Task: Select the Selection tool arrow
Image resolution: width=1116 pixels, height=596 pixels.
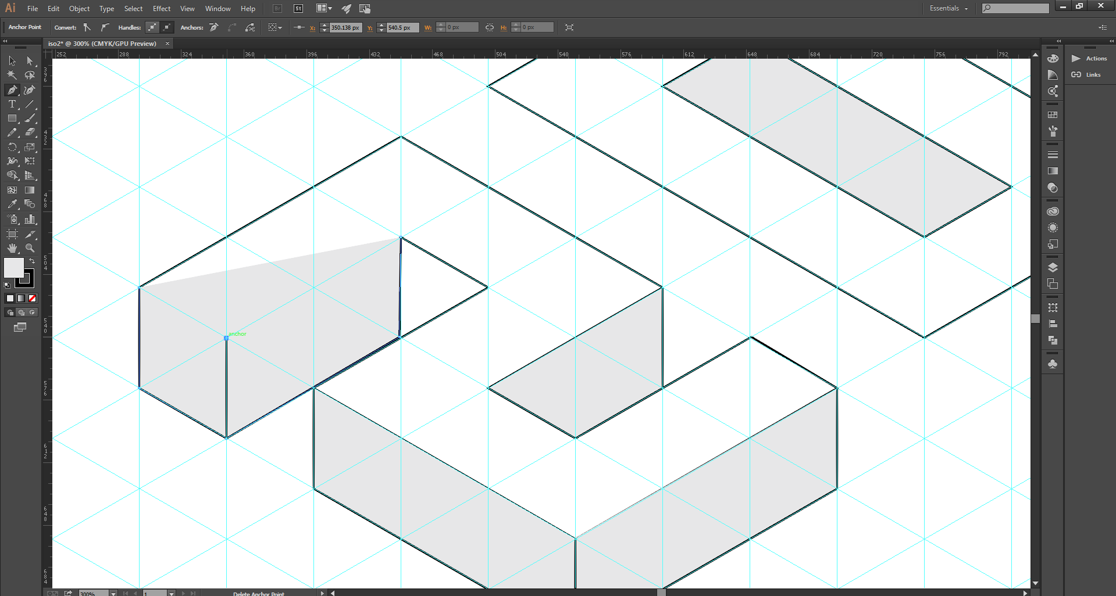Action: coord(12,61)
